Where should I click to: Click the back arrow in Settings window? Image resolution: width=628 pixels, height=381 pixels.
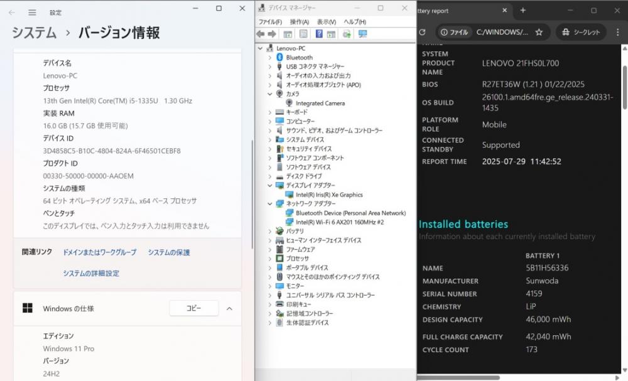pos(11,13)
